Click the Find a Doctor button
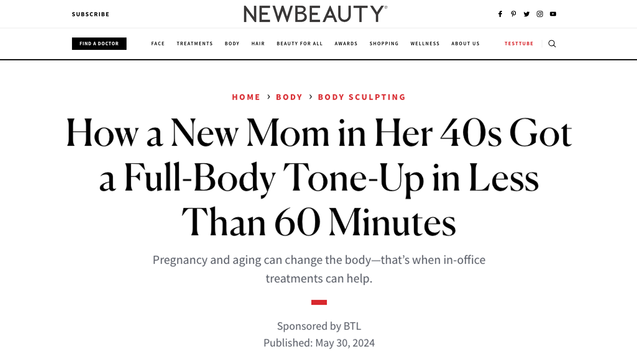The width and height of the screenshot is (637, 358). 99,44
